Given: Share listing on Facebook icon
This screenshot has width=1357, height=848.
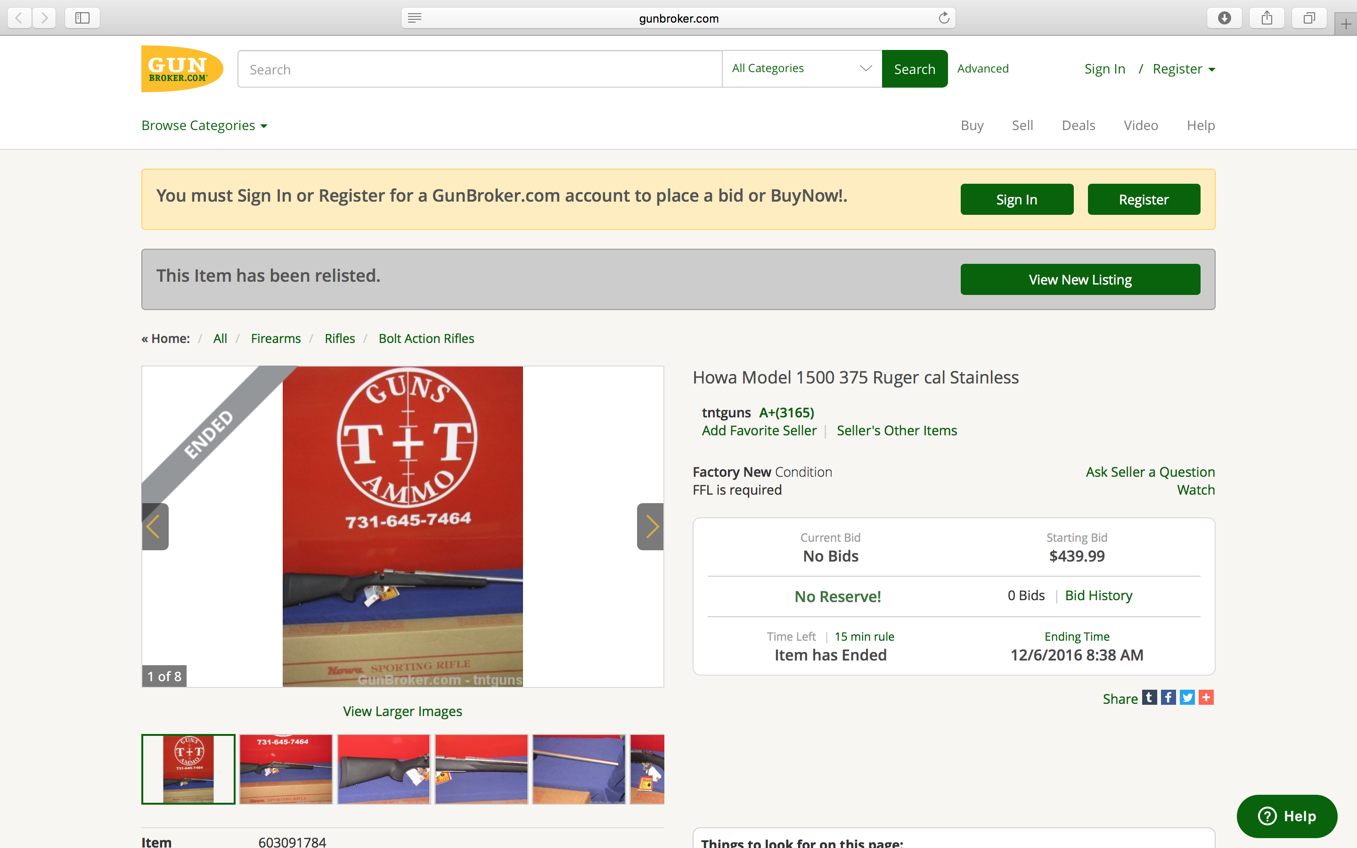Looking at the screenshot, I should click(x=1168, y=697).
